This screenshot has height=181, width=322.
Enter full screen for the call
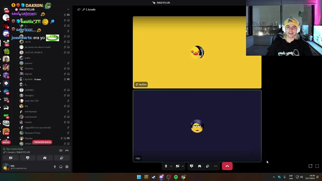click(x=317, y=166)
